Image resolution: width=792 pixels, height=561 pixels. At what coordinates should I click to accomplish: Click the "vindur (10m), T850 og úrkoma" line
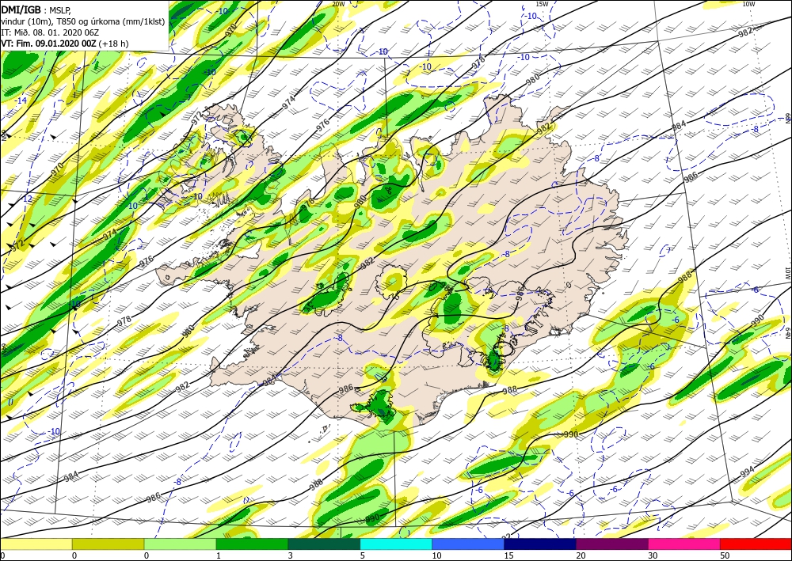point(83,21)
